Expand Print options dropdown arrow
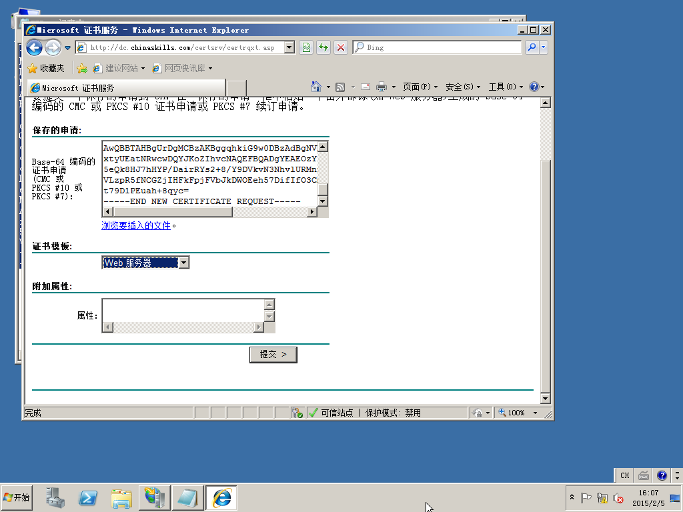This screenshot has height=512, width=683. (394, 87)
